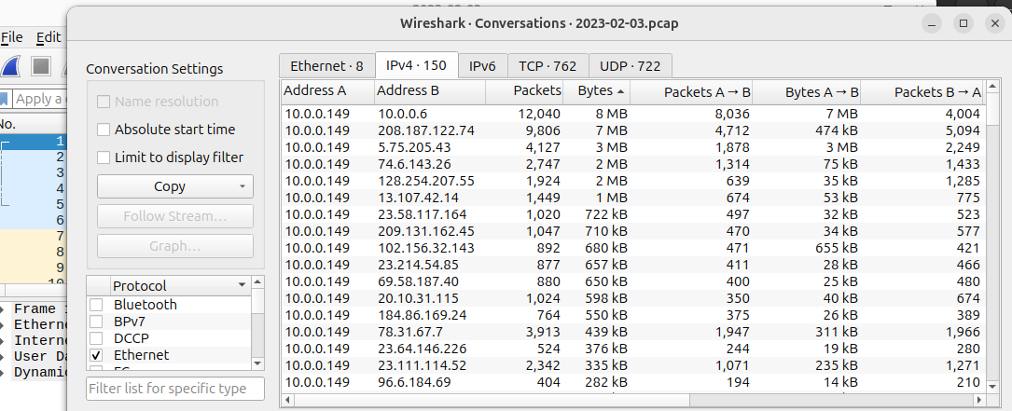The width and height of the screenshot is (1012, 411).
Task: Select the 78.31.67.7 conversation row
Action: [x=633, y=332]
